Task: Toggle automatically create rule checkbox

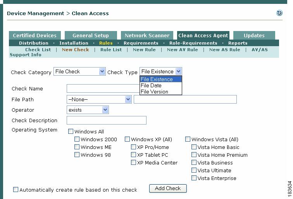Action: (x=16, y=189)
